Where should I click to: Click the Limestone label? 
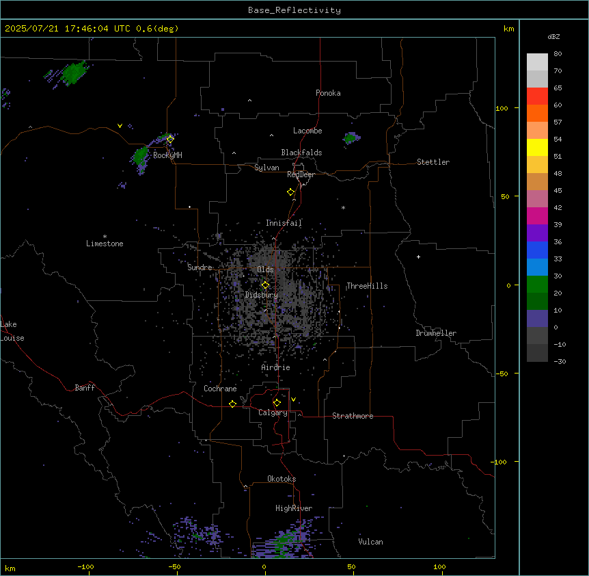tap(105, 244)
